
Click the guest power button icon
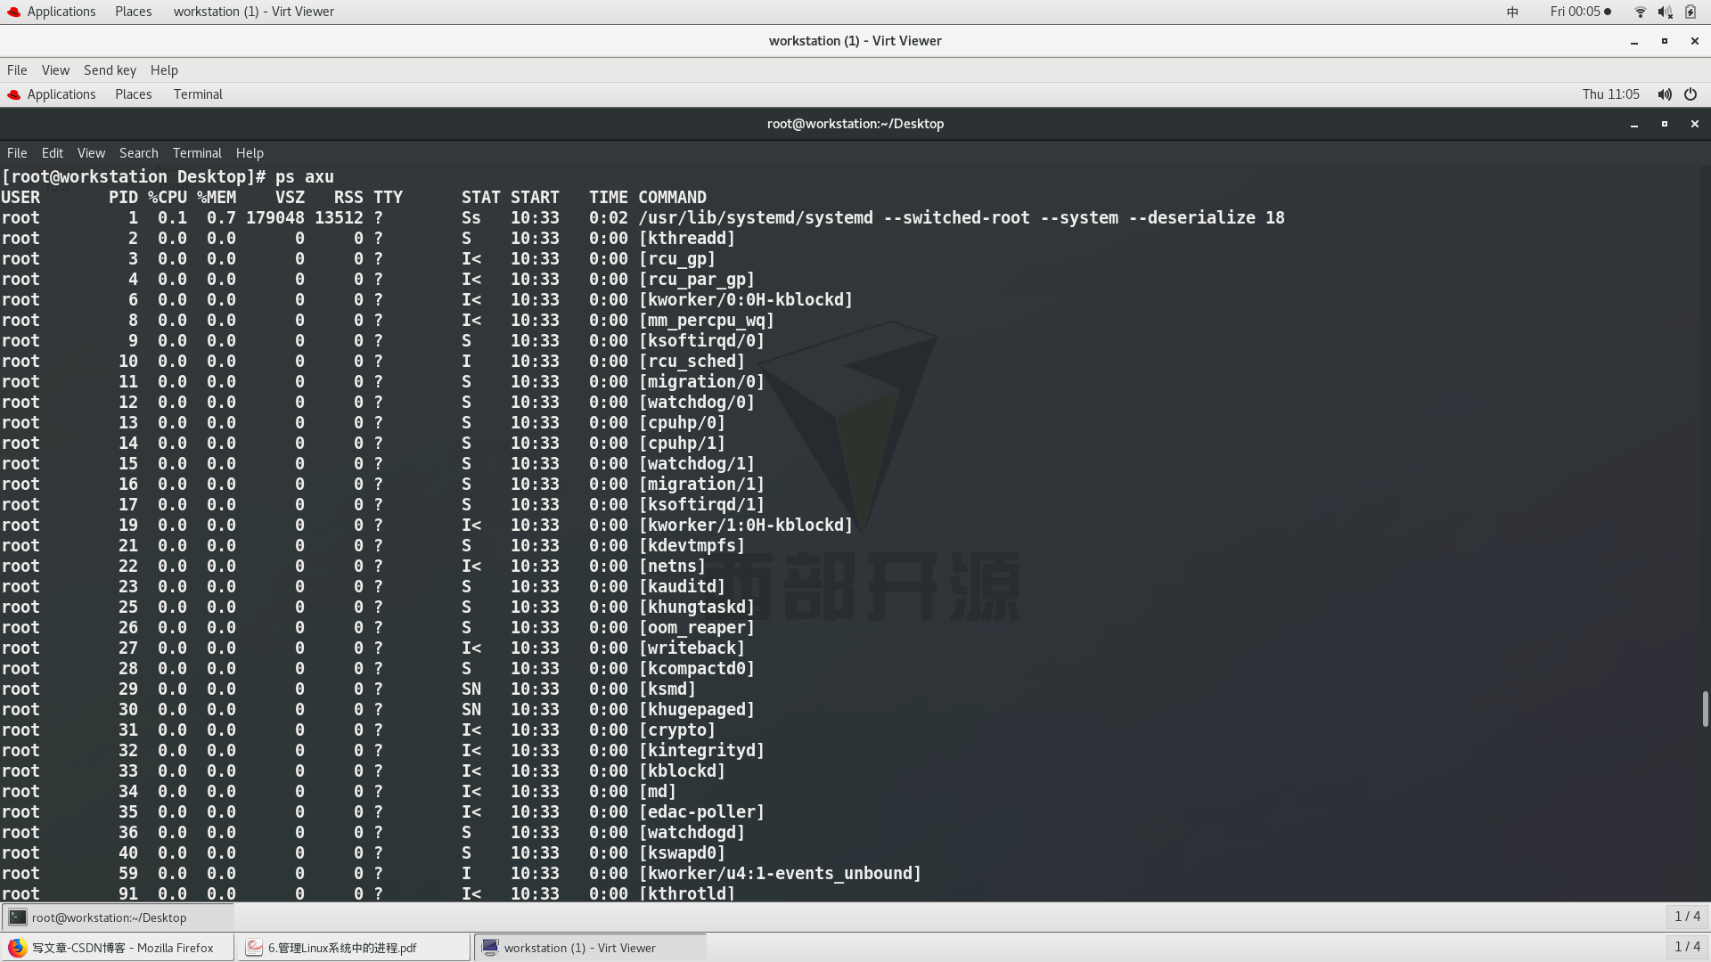[1691, 94]
